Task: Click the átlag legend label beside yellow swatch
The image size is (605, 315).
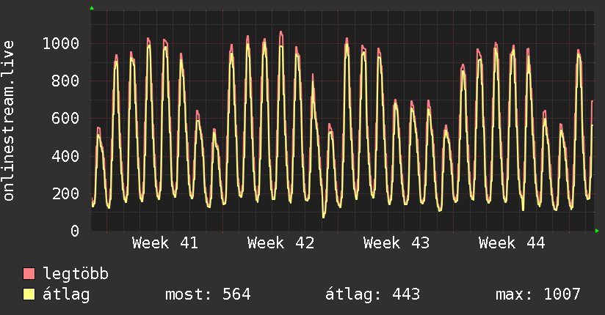Action: (x=66, y=295)
